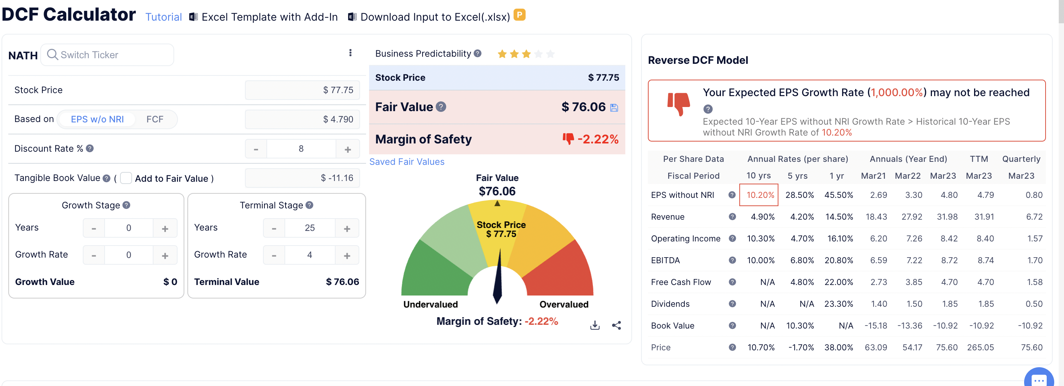Click the Discount Rate help icon
Viewport: 1064px width, 386px height.
[90, 148]
